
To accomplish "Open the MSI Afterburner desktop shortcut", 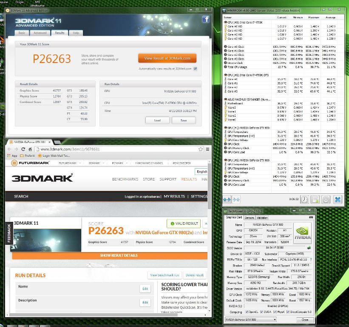I will pos(37,3).
